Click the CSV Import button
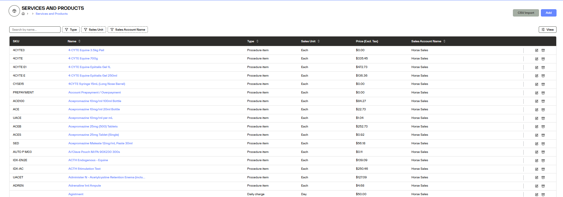Image resolution: width=563 pixels, height=197 pixels. coord(525,13)
